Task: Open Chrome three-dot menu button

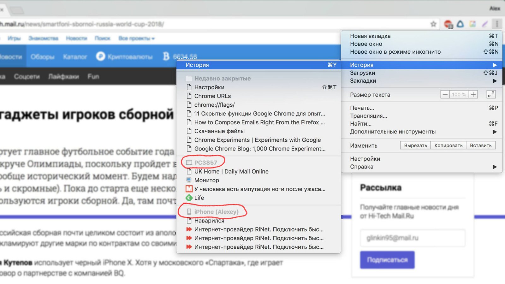Action: coord(497,24)
